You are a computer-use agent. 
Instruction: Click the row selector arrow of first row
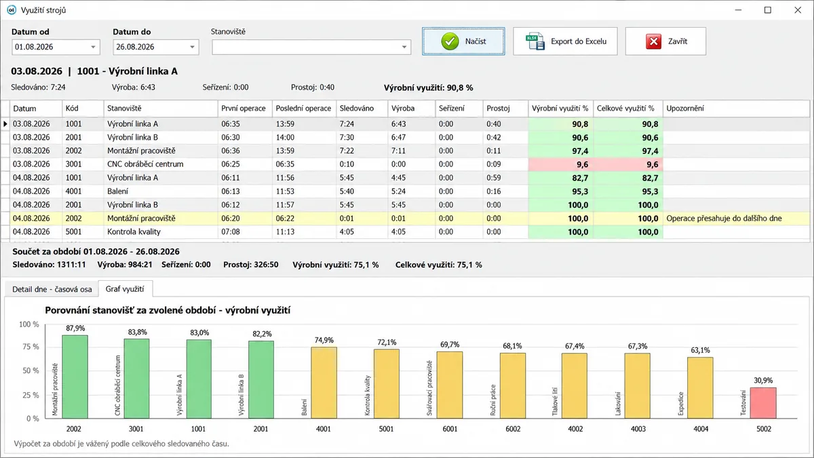tap(5, 124)
